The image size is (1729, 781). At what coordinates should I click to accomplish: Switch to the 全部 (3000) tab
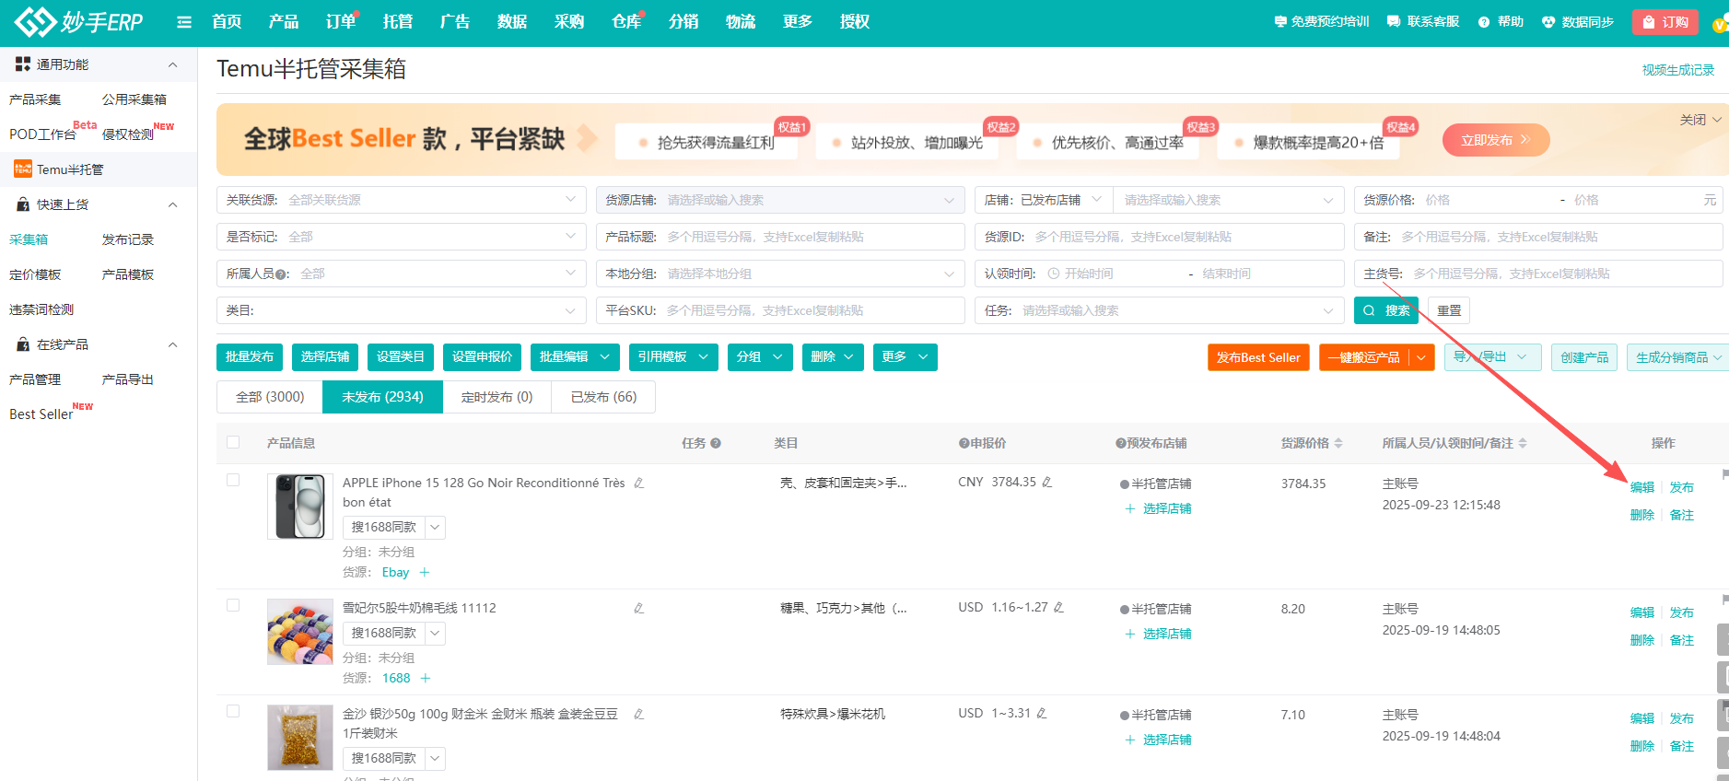[x=270, y=397]
